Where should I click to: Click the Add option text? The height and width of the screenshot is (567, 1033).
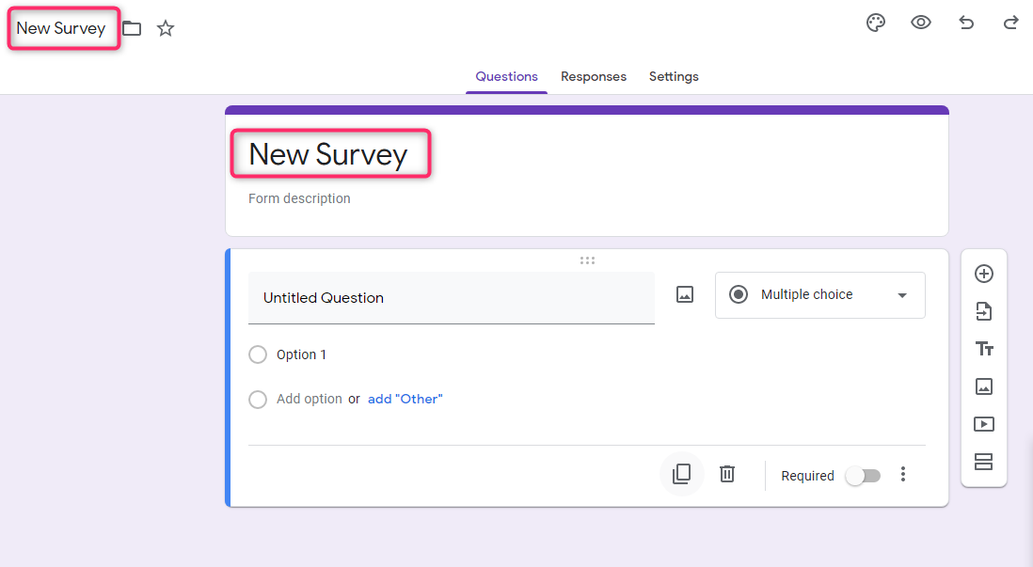click(309, 399)
